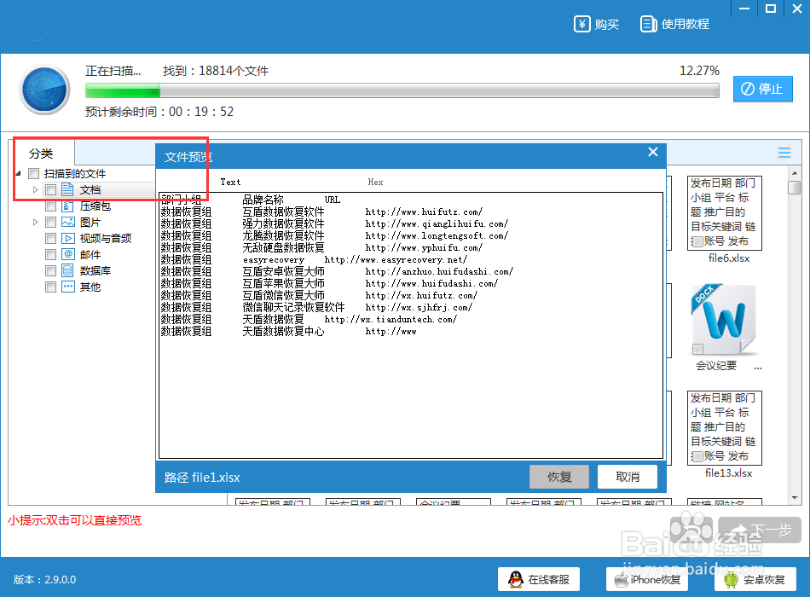810x597 pixels.
Task: Select the file13.xlsx thumbnail
Action: (724, 428)
